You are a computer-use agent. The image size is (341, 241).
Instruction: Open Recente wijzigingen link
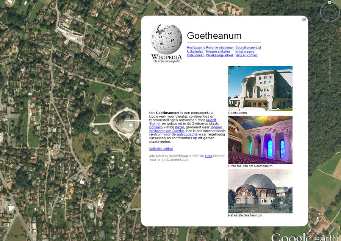click(x=220, y=48)
